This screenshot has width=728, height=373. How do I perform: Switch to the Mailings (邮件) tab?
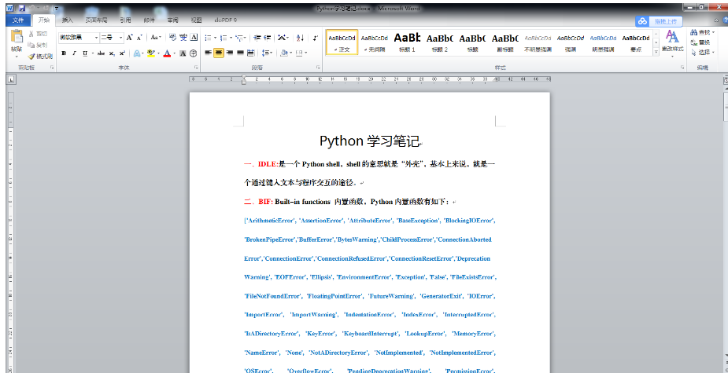149,20
